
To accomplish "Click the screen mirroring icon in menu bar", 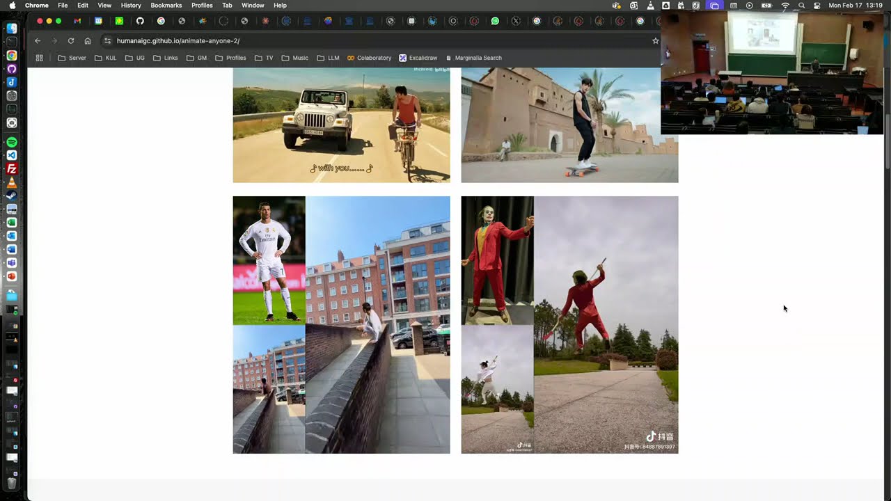I will coord(715,5).
